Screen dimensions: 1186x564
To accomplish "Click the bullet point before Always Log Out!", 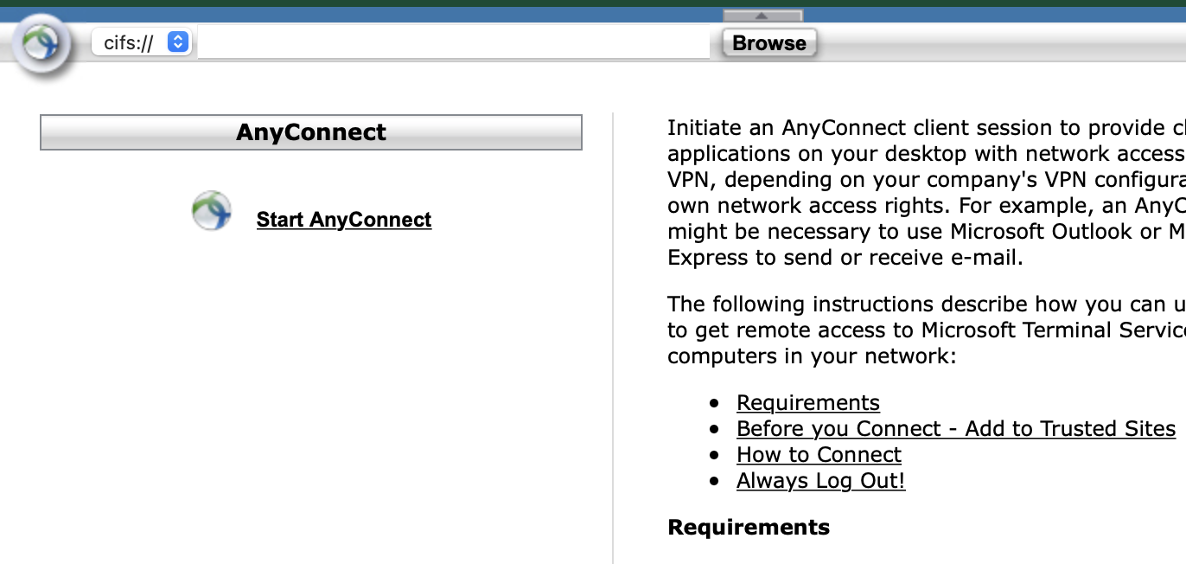I will [714, 481].
